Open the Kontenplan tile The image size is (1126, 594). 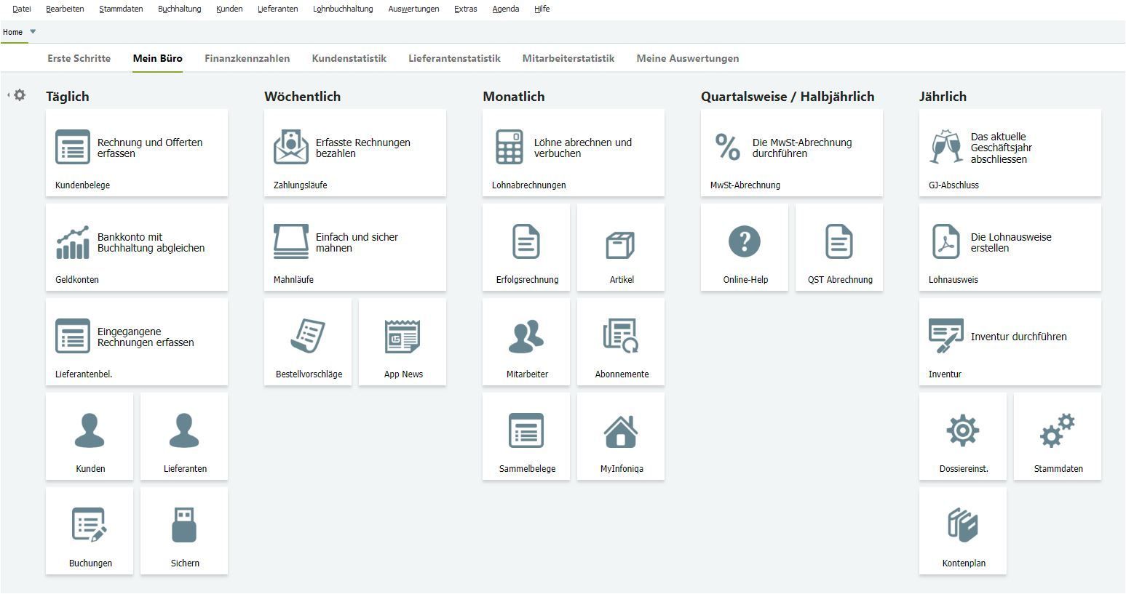click(x=962, y=531)
